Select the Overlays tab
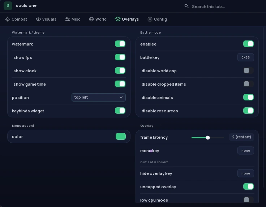The image size is (266, 207). pos(127,19)
